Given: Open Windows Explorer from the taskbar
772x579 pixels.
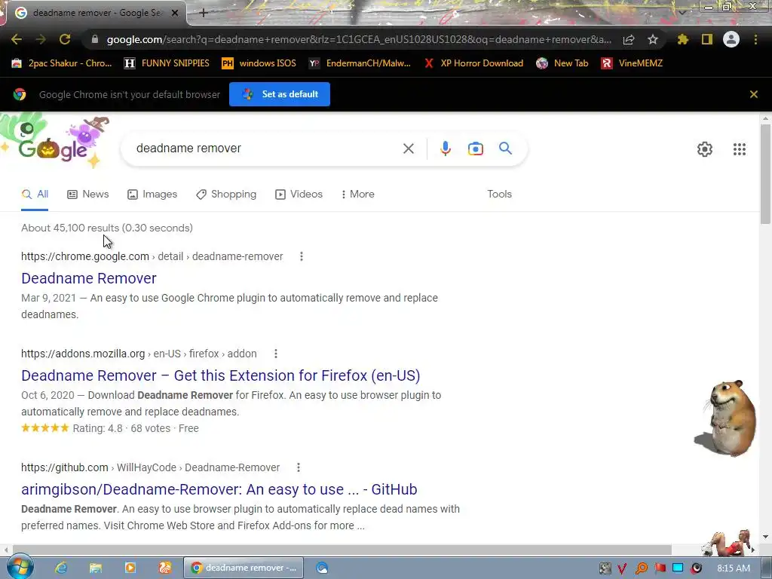Looking at the screenshot, I should (x=96, y=568).
